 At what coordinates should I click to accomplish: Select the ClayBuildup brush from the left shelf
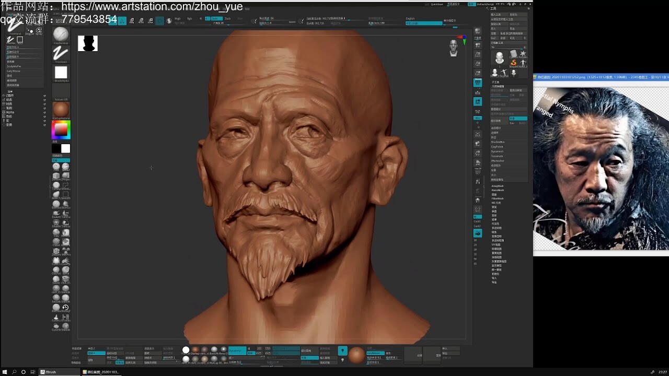click(x=61, y=33)
